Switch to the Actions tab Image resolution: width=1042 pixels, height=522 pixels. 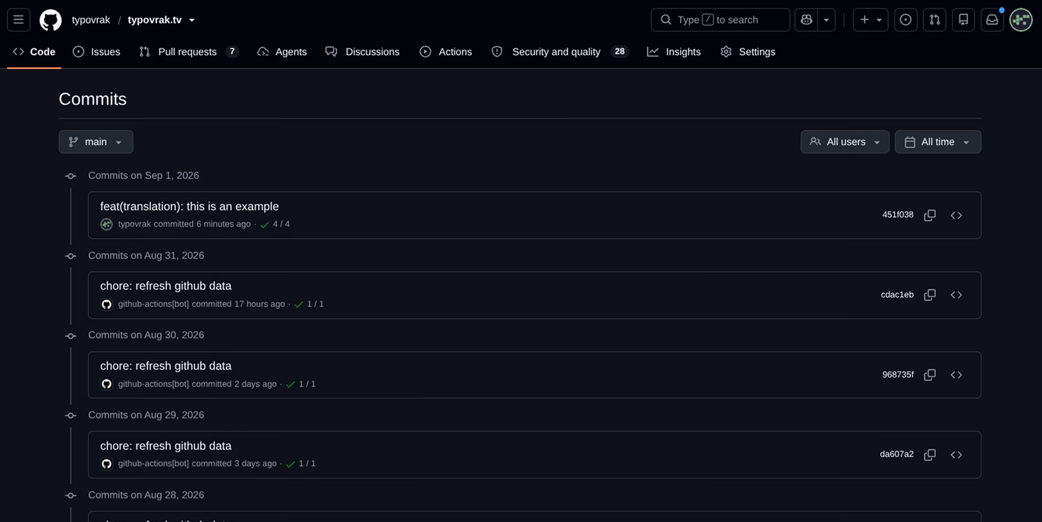tap(446, 52)
